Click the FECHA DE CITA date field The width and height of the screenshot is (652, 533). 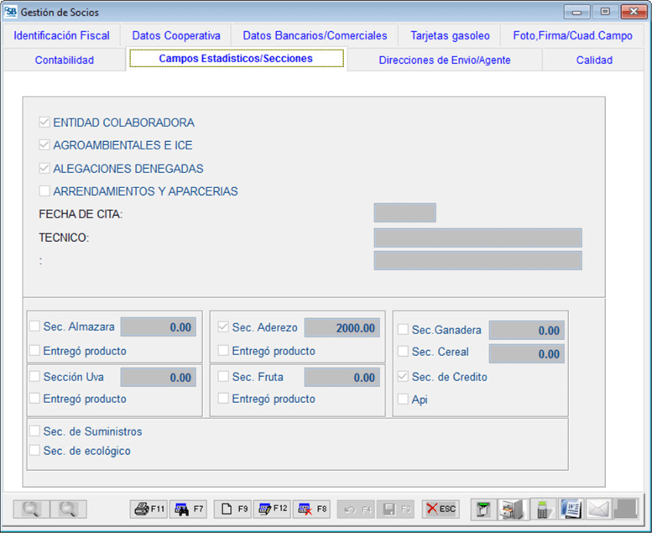pyautogui.click(x=404, y=212)
